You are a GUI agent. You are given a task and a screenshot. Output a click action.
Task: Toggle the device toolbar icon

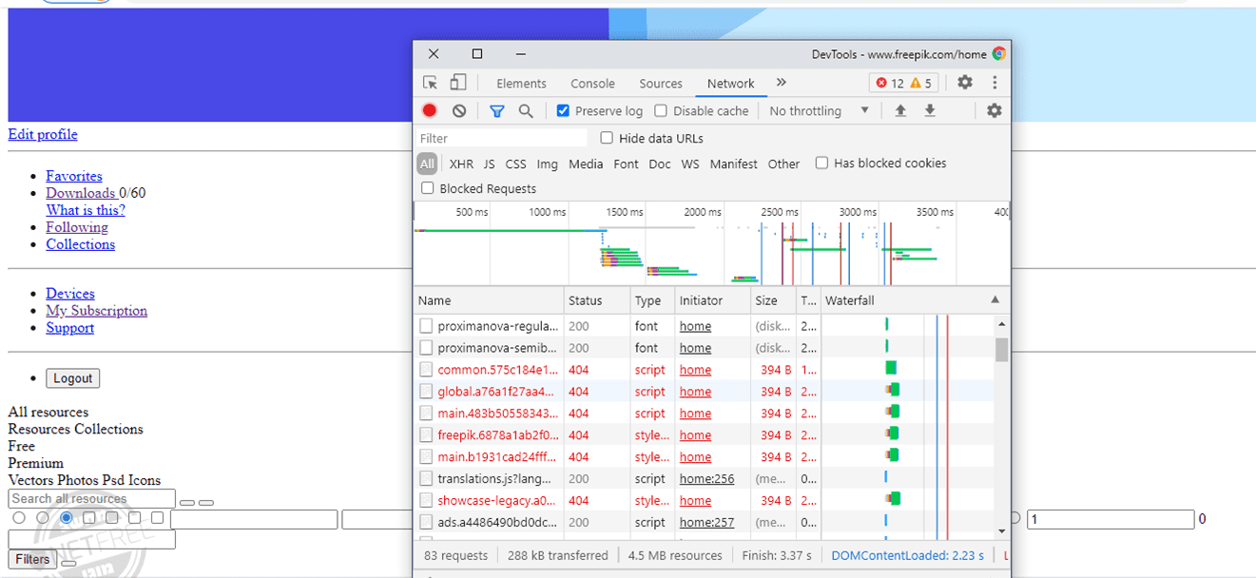pos(458,83)
